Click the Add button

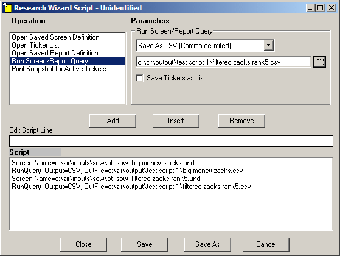pos(113,121)
